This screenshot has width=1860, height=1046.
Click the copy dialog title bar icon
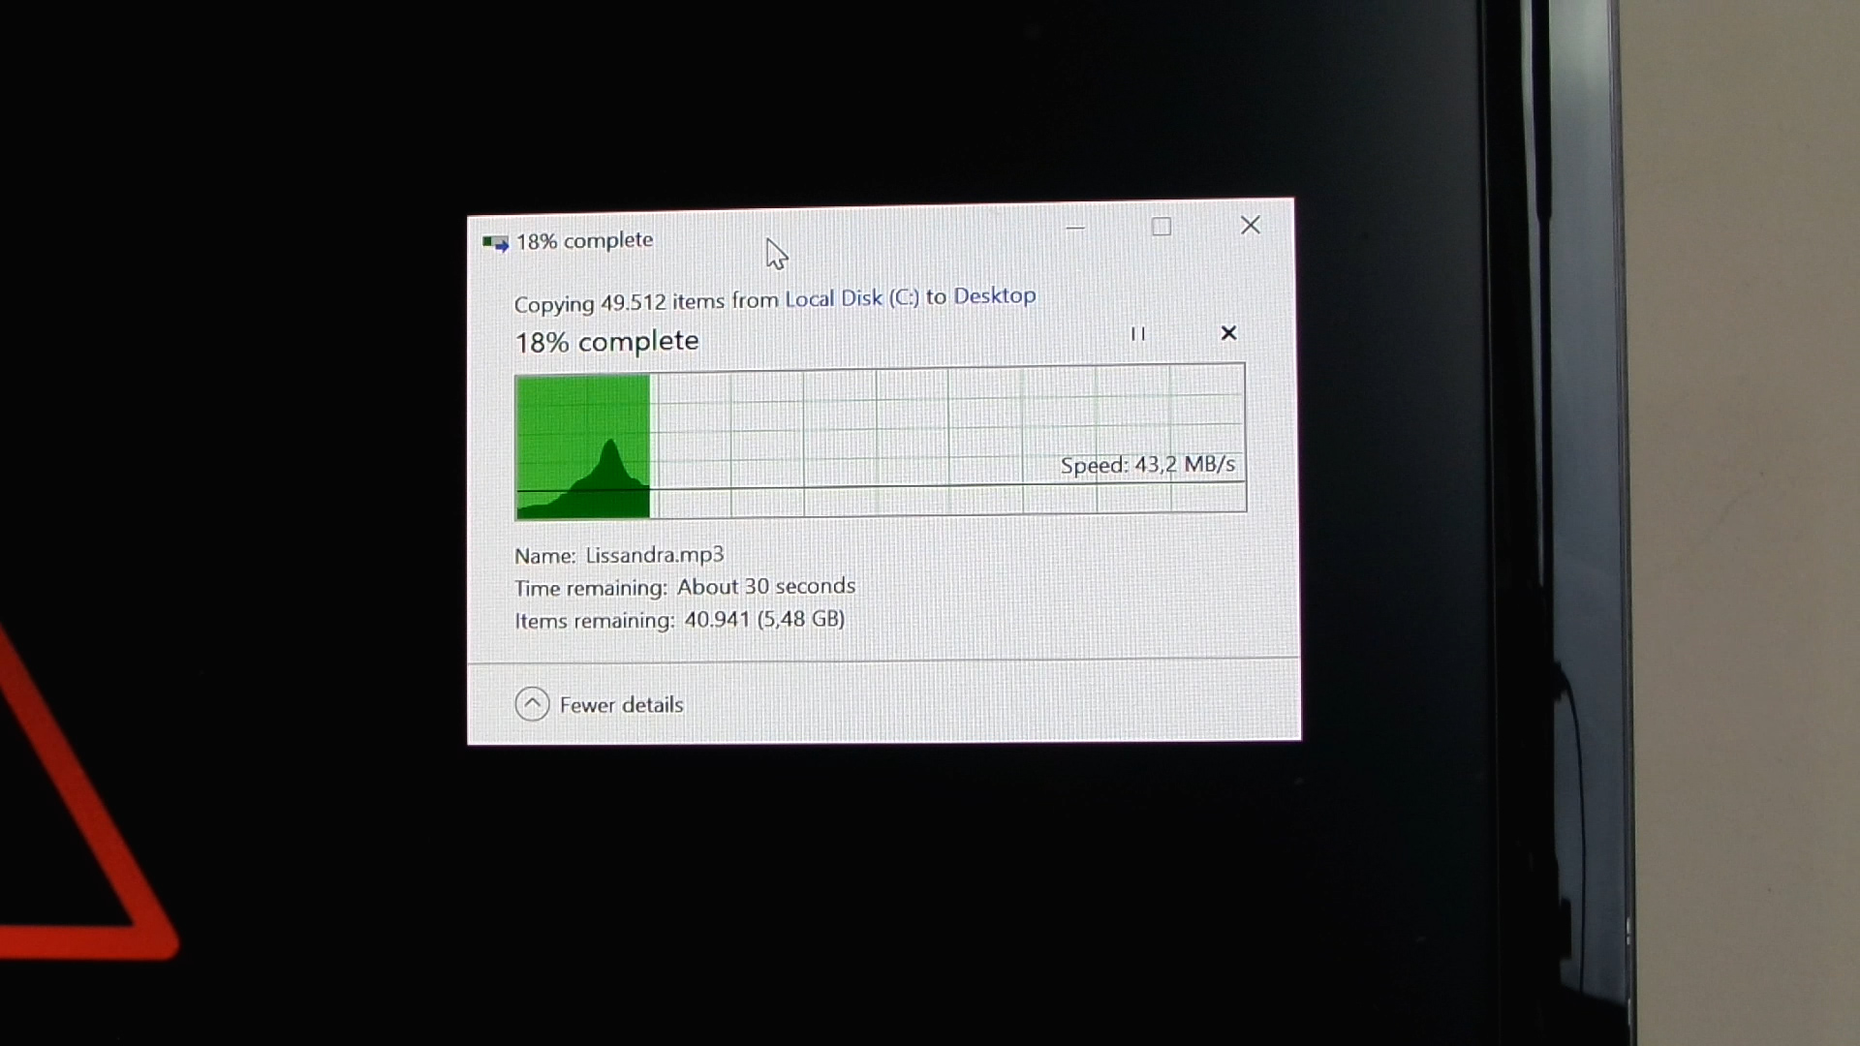[496, 243]
